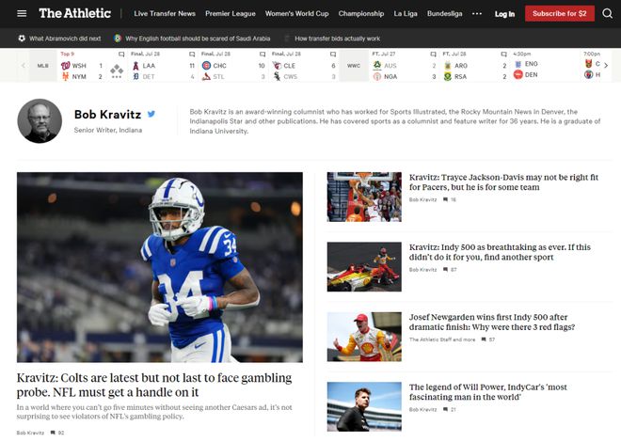Open 'How transfer bids actually work' link
The image size is (621, 442).
(x=338, y=39)
